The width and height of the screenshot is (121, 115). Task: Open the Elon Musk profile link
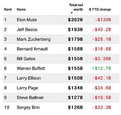pos(27,20)
